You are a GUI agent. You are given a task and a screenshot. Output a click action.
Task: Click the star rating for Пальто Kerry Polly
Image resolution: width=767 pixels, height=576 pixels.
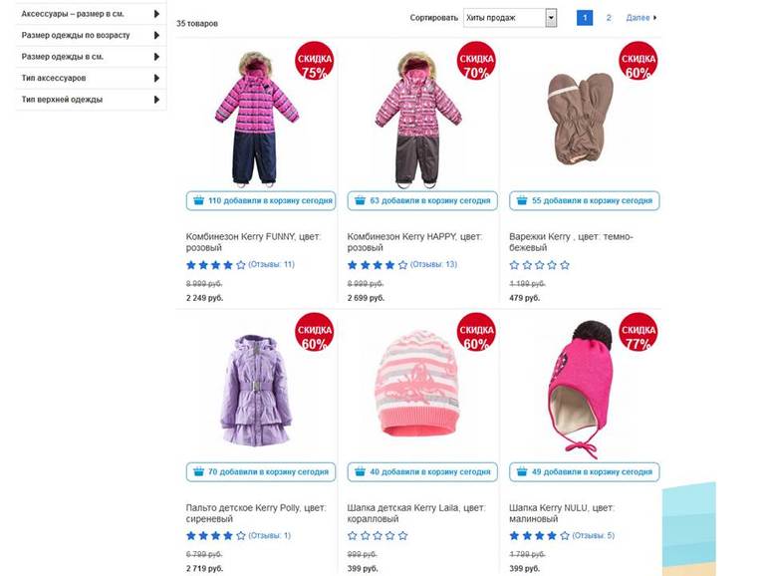tap(215, 536)
